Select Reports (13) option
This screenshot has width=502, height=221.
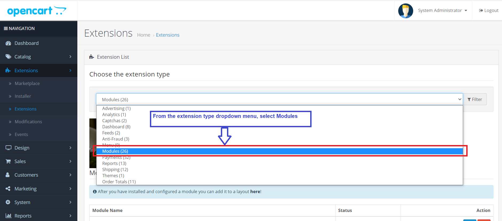pos(280,163)
